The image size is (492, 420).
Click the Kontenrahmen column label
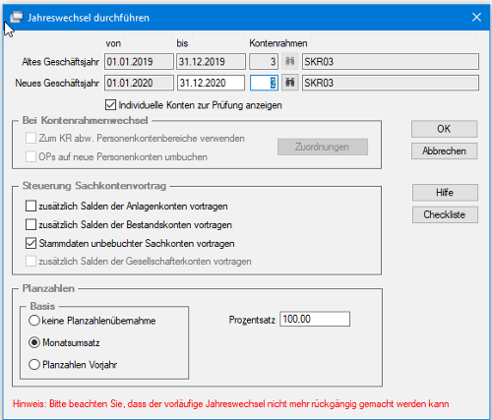click(x=278, y=43)
